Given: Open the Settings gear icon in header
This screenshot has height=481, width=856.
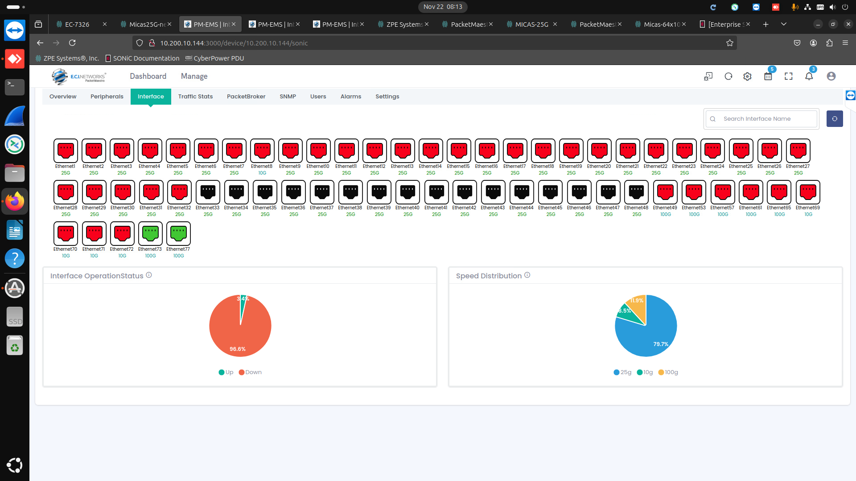Looking at the screenshot, I should coord(748,76).
